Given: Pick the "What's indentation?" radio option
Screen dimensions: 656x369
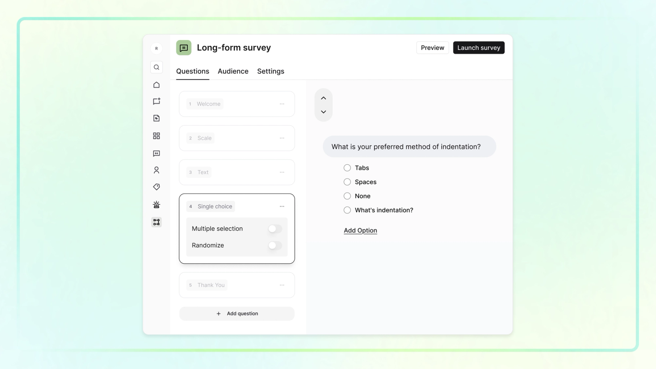Looking at the screenshot, I should [x=347, y=210].
